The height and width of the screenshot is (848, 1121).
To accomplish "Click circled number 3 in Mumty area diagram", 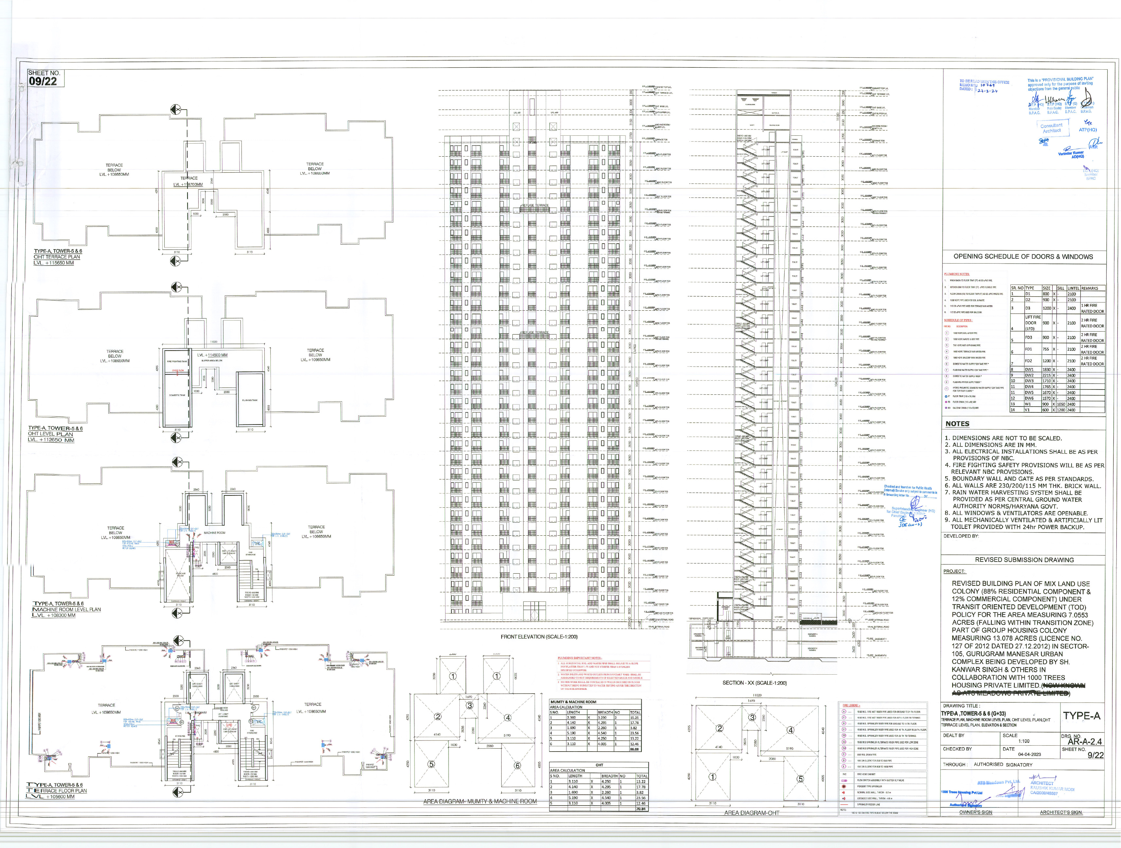I will click(470, 706).
